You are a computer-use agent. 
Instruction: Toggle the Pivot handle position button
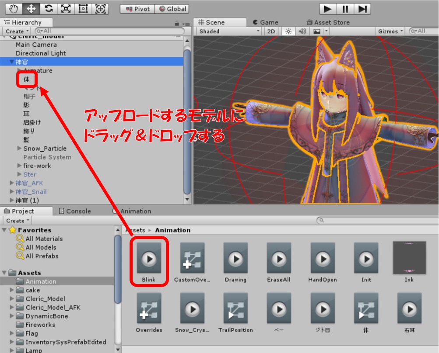coord(137,9)
